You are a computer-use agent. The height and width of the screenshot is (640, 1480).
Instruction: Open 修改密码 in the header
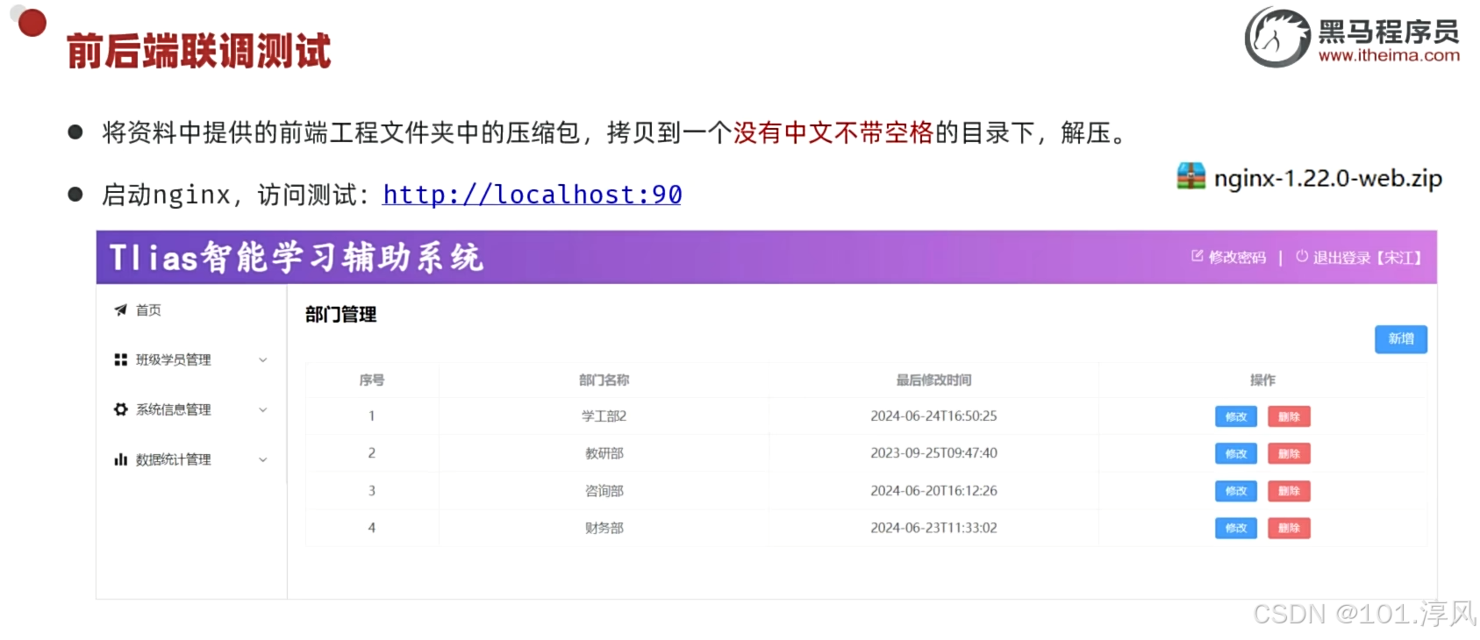point(1237,257)
